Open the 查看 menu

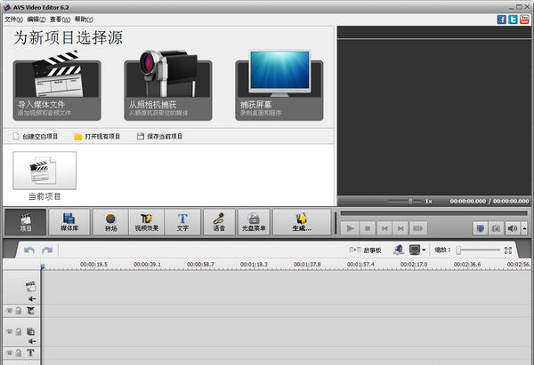pos(60,20)
